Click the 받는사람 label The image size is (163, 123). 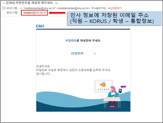tap(12, 13)
